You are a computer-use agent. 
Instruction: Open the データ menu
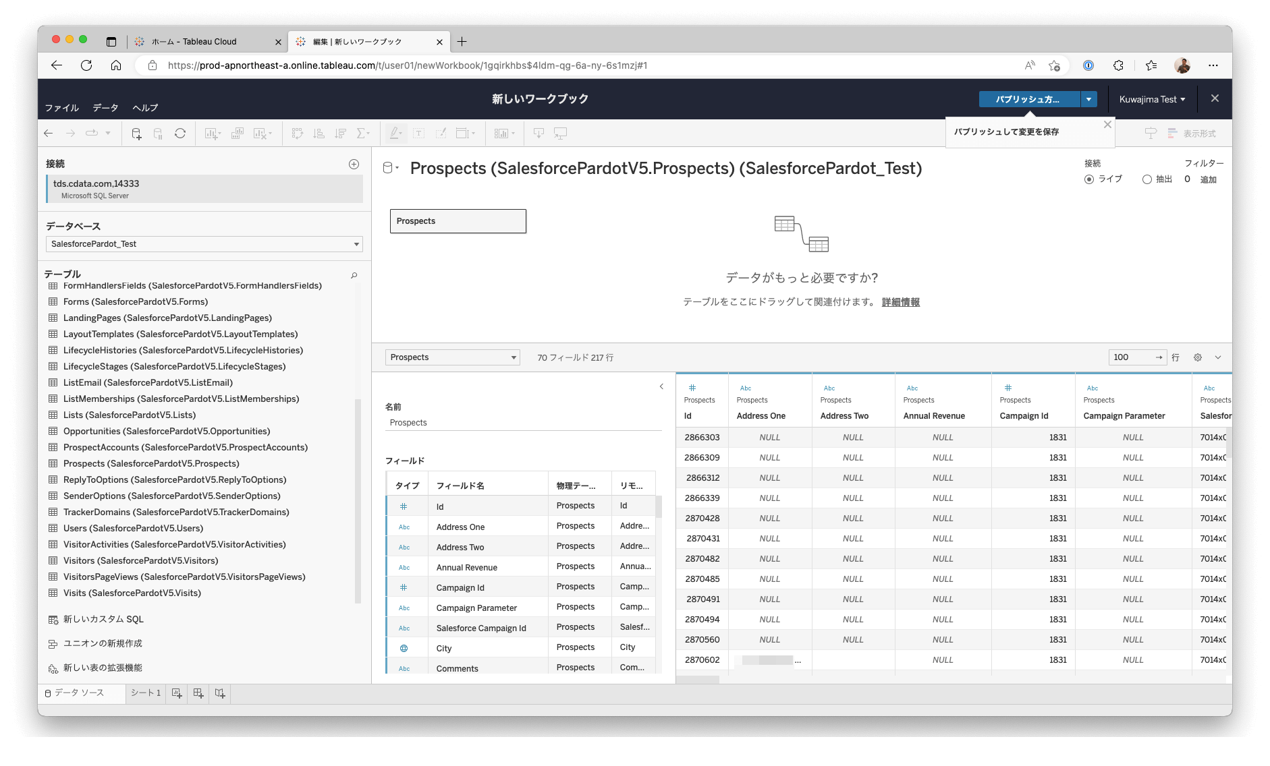tap(105, 108)
